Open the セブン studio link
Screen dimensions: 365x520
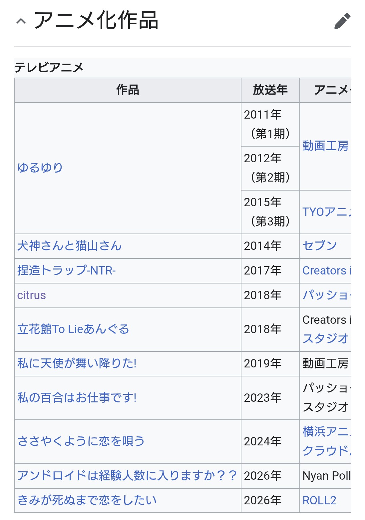click(x=320, y=246)
